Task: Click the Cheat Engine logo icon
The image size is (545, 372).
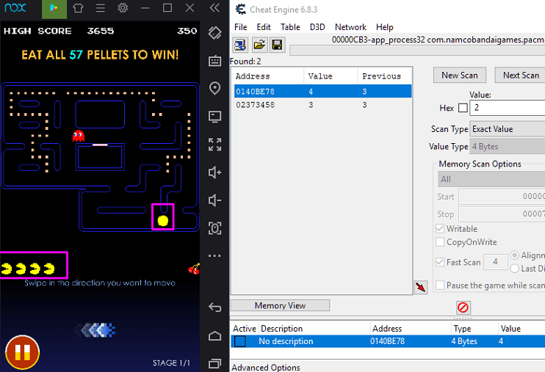Action: (240, 9)
